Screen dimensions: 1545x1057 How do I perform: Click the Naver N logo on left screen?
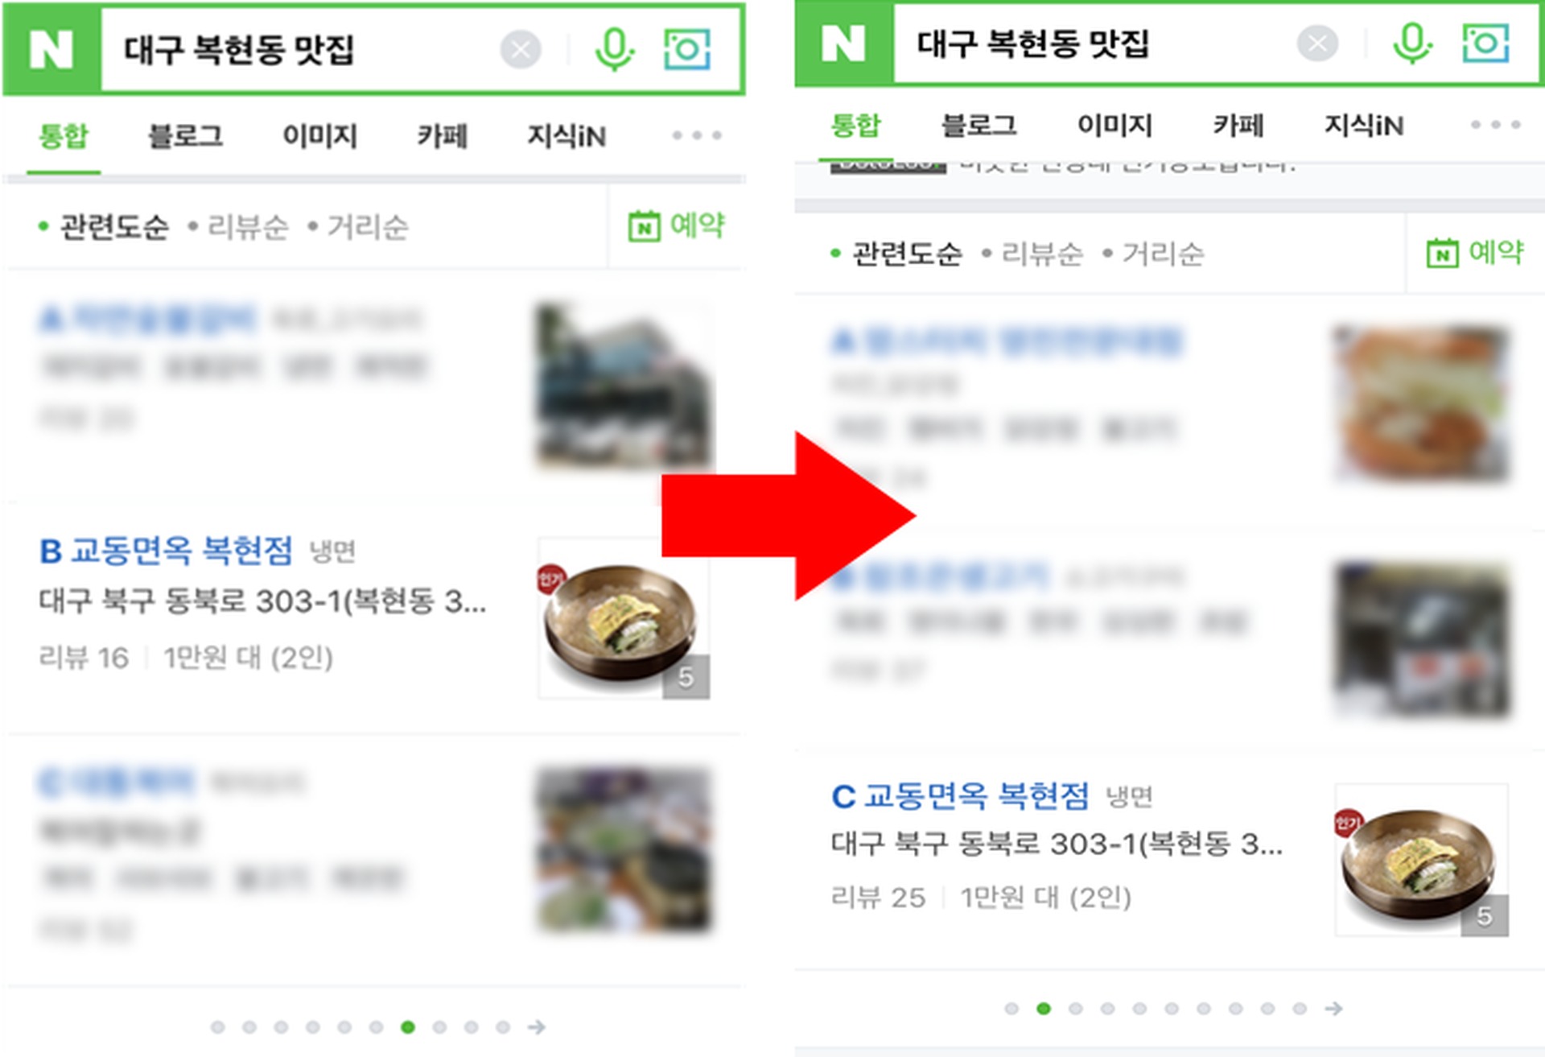pyautogui.click(x=51, y=50)
